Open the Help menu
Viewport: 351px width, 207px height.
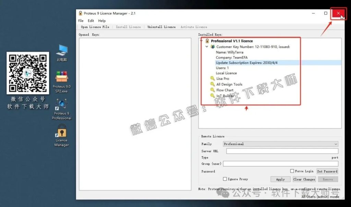pyautogui.click(x=102, y=21)
